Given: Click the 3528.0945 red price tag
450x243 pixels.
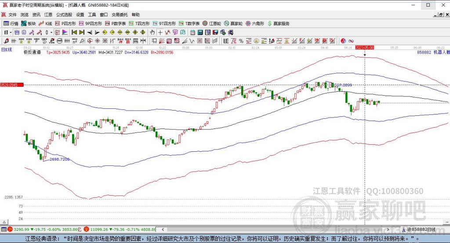Looking at the screenshot, I should coord(12,85).
